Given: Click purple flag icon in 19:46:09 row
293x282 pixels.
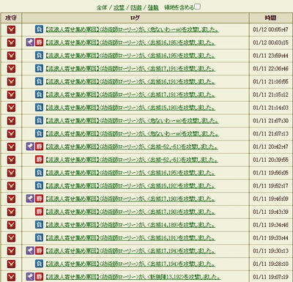Looking at the screenshot, I should coord(30,198).
